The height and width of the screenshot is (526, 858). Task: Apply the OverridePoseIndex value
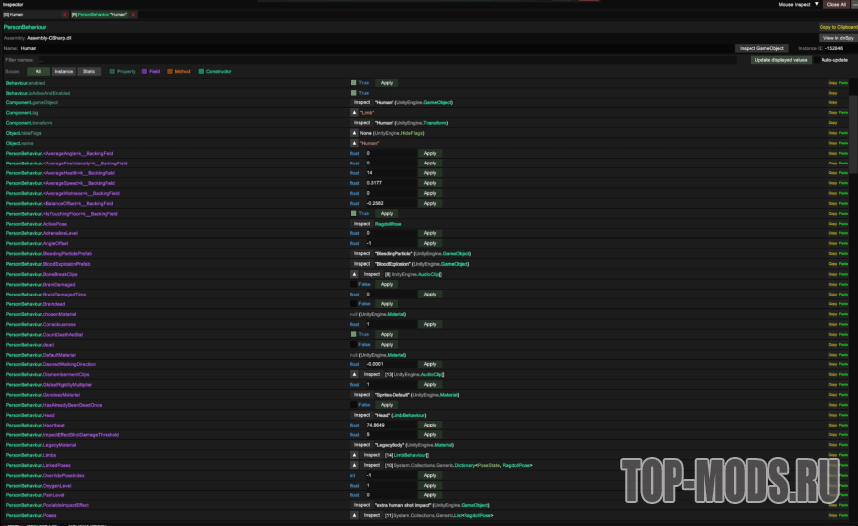point(430,475)
